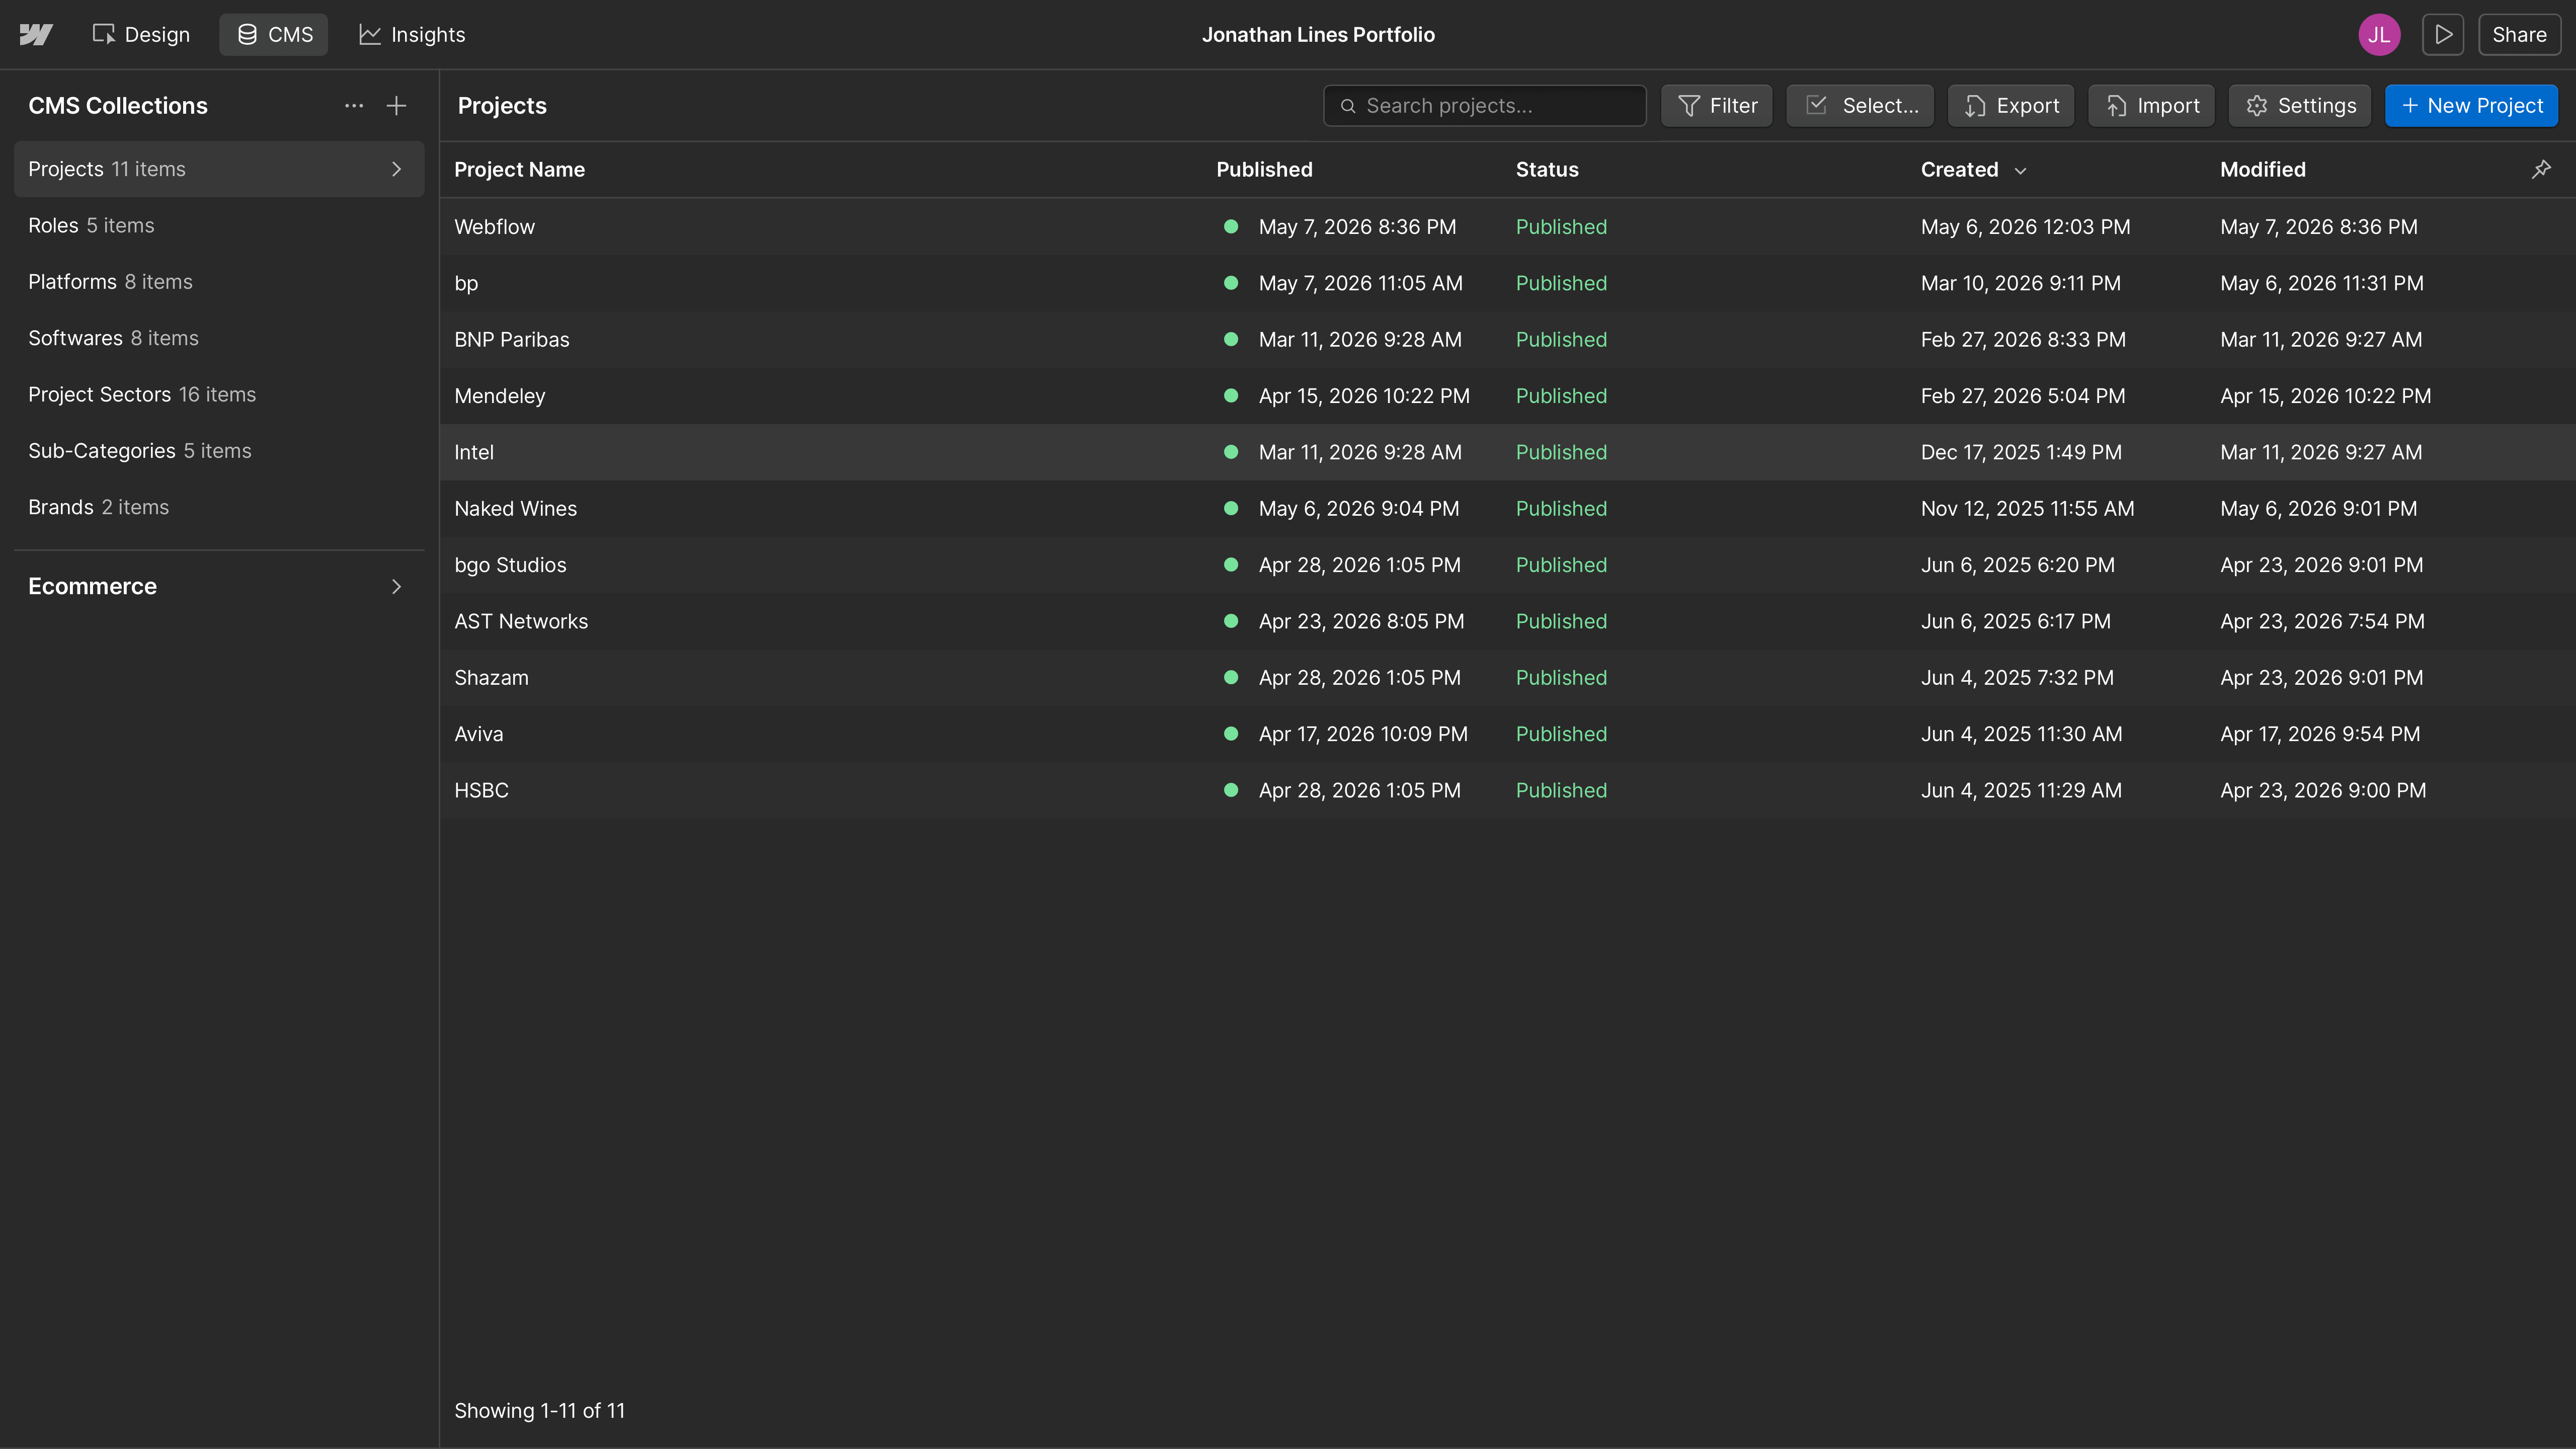Click the Webflow logo icon

pos(36,35)
